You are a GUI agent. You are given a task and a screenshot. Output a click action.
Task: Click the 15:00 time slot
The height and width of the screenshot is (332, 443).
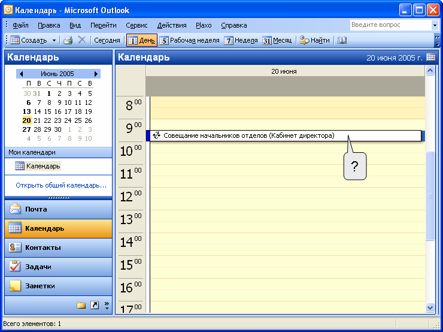[287, 261]
